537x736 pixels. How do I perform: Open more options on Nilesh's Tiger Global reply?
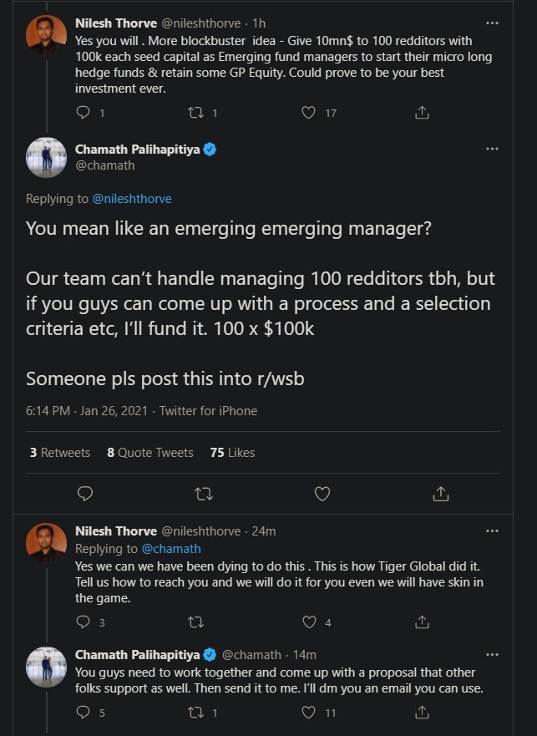coord(492,530)
